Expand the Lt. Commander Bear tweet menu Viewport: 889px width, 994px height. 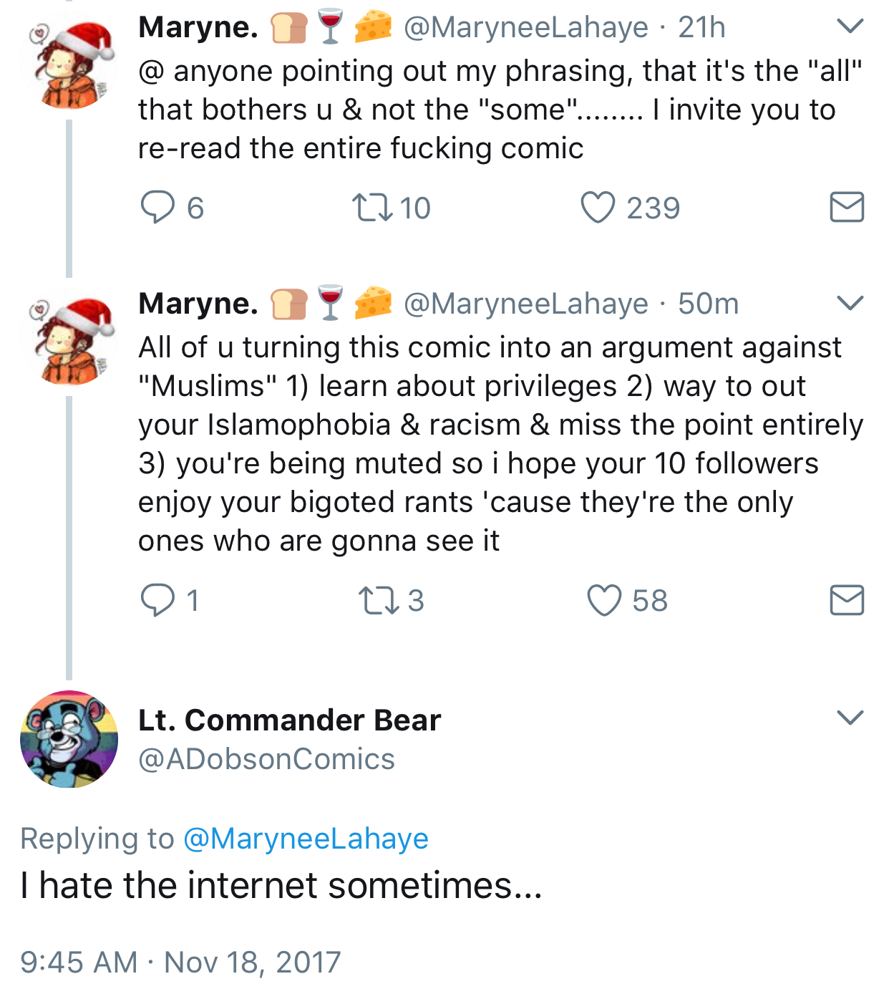click(x=850, y=717)
